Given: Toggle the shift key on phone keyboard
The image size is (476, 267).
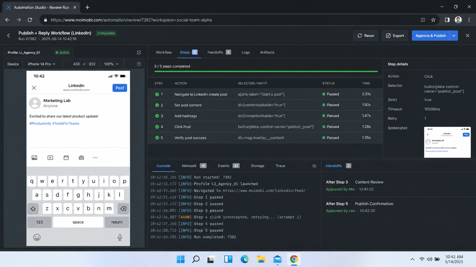Looking at the screenshot, I should coord(33,209).
